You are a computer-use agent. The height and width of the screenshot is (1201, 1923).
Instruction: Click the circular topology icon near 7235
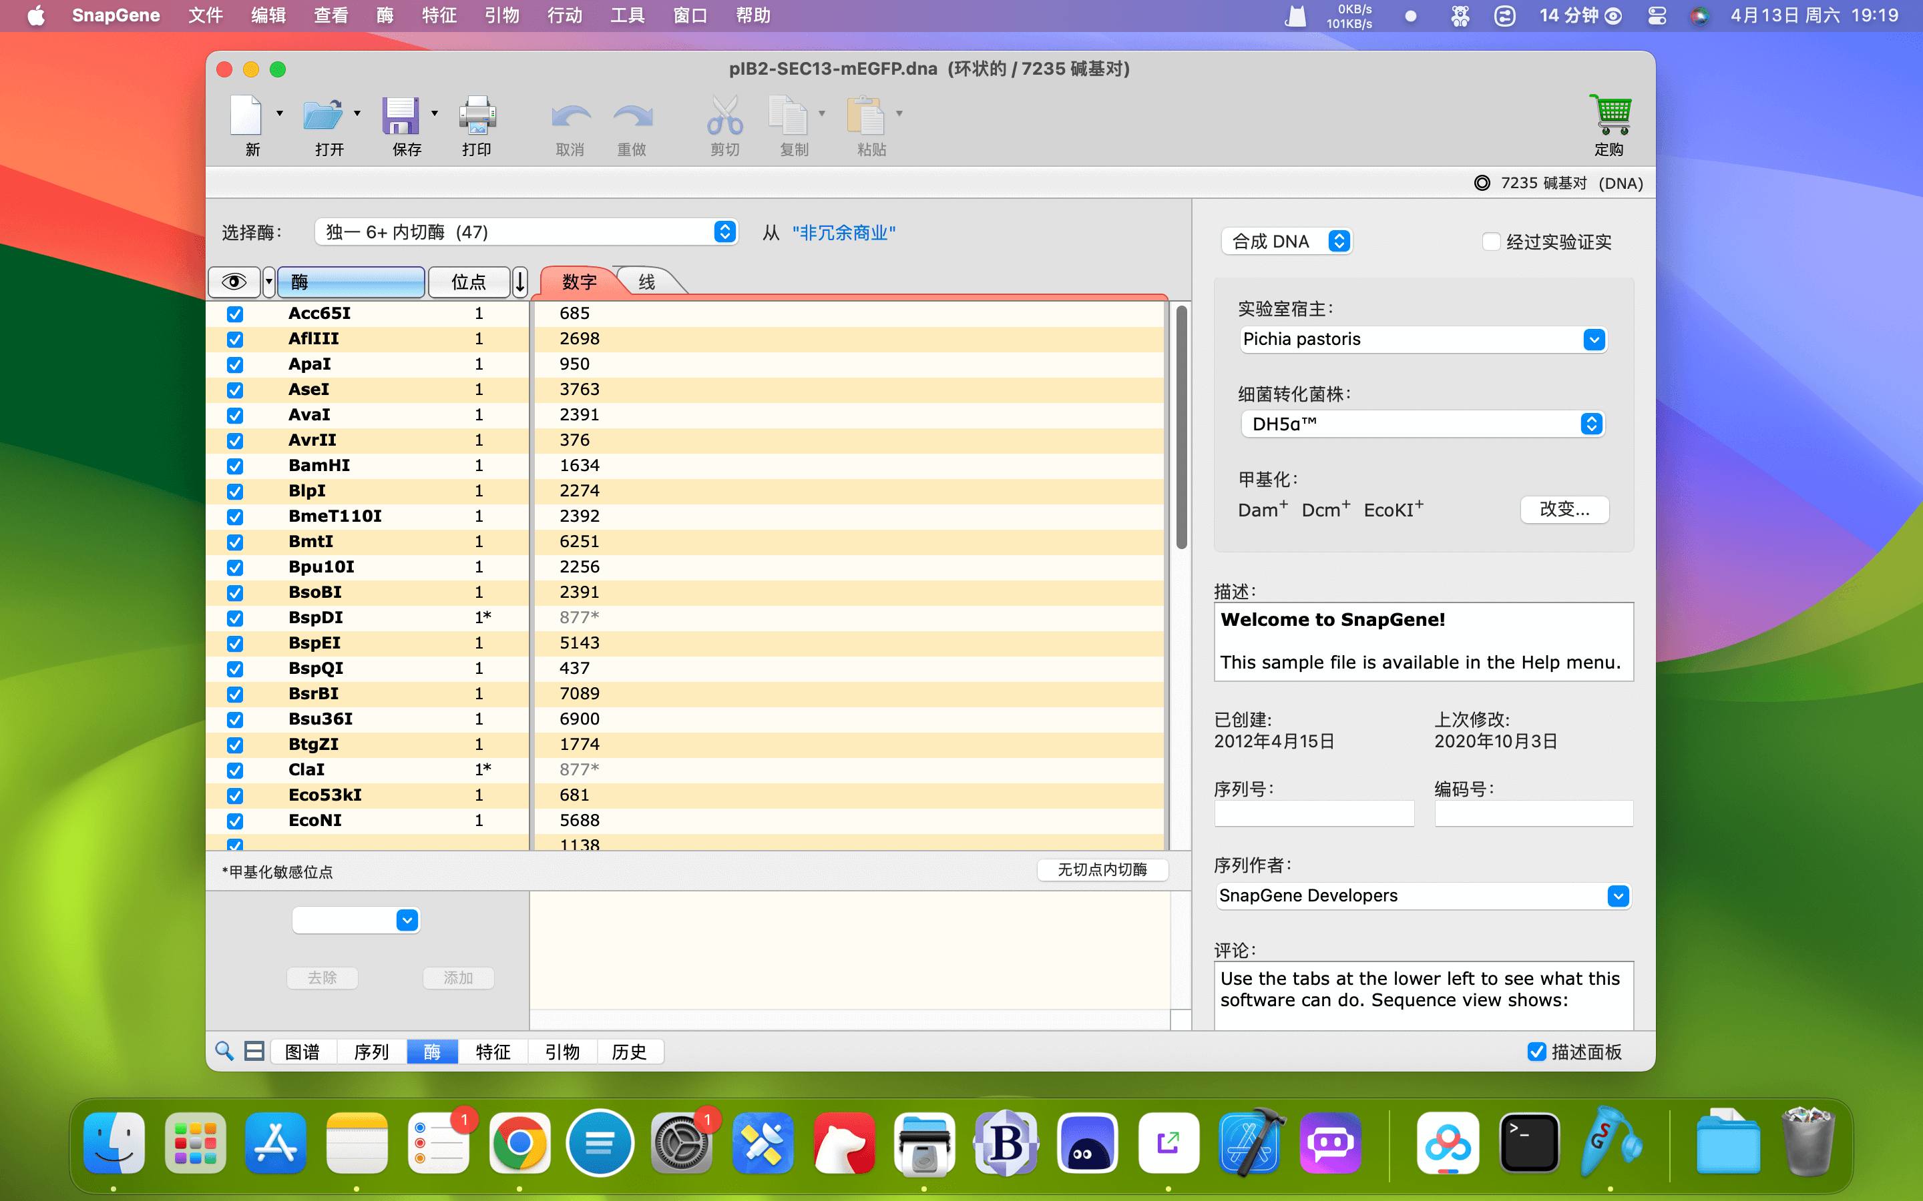click(x=1482, y=183)
